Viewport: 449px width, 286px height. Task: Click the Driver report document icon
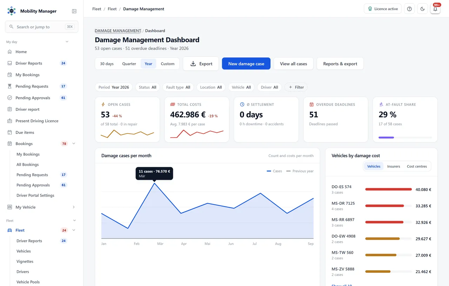coord(9,109)
